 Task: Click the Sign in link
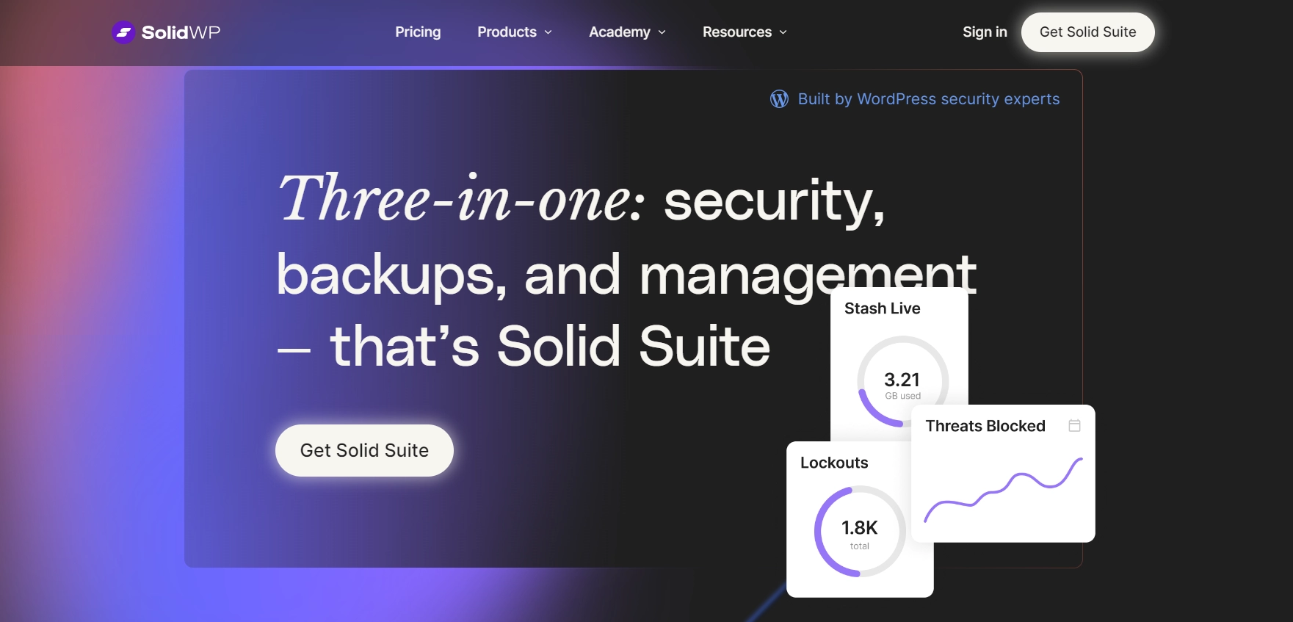pyautogui.click(x=985, y=32)
